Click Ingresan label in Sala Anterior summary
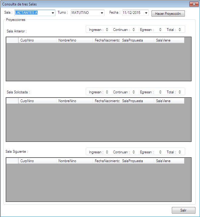 96,30
